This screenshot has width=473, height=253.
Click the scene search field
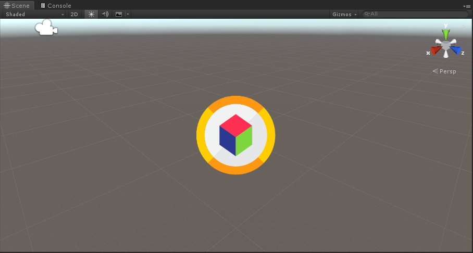tap(415, 14)
